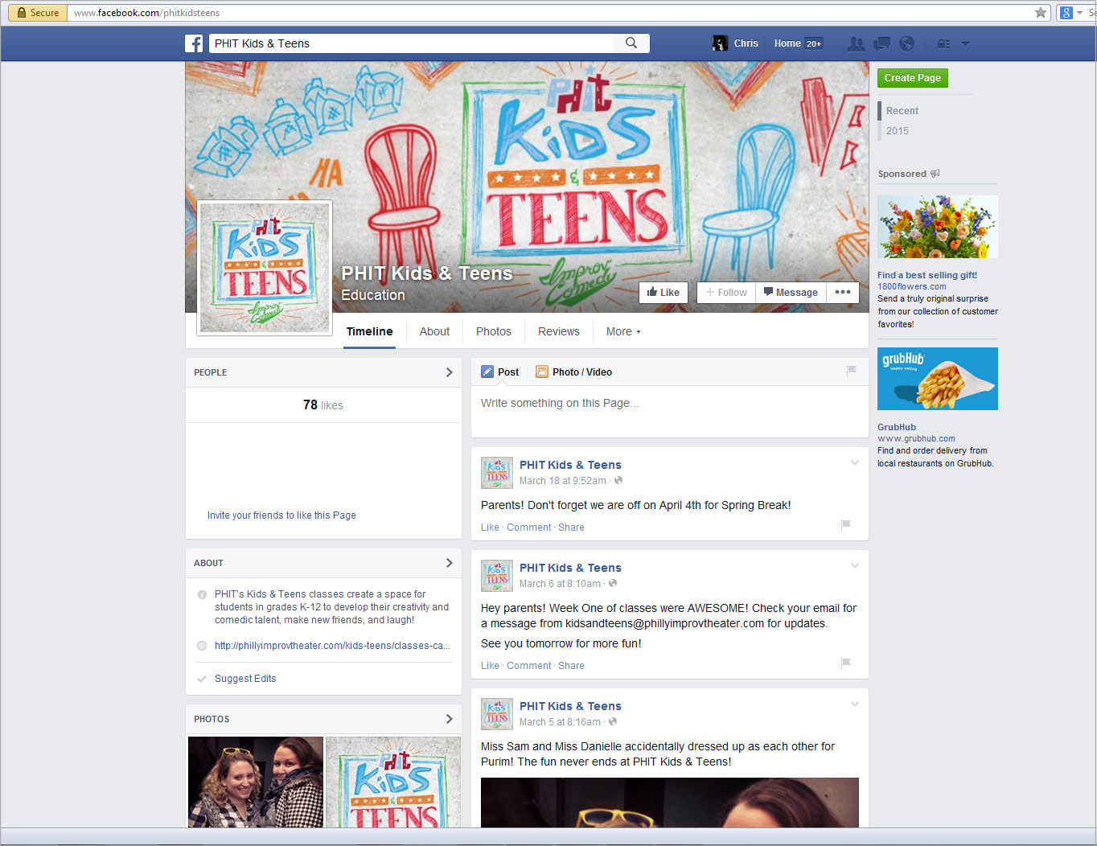1097x846 pixels.
Task: Open messages icon in top bar
Action: coord(881,43)
